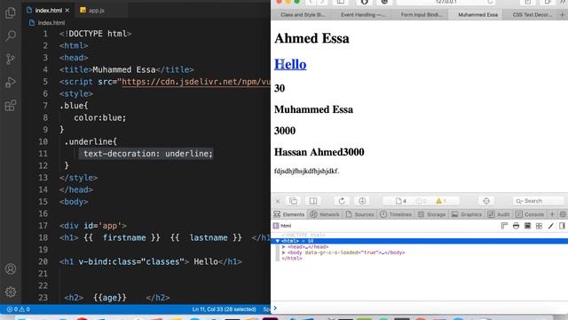Viewport: 568px width, 320px height.
Task: Click the warning count indicator
Action: (x=441, y=201)
